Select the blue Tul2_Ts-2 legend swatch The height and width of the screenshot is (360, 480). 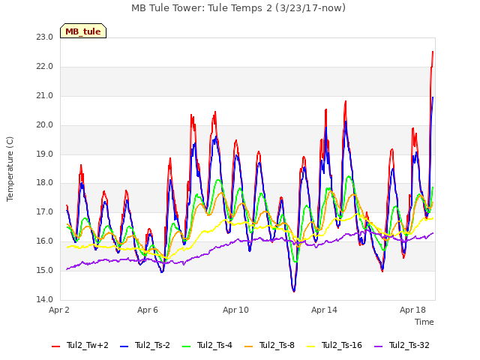[124, 346]
